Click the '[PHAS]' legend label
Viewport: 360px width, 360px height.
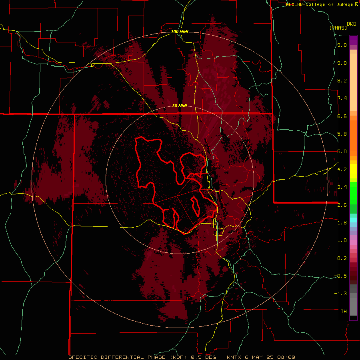pos(338,28)
